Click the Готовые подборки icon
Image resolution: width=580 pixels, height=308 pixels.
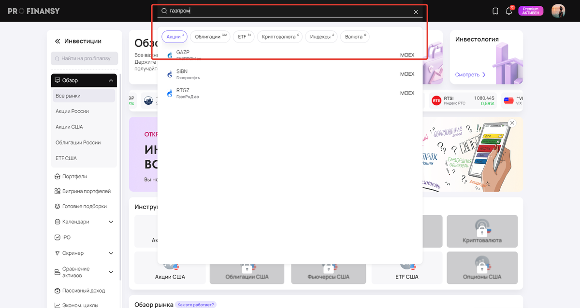coord(58,206)
